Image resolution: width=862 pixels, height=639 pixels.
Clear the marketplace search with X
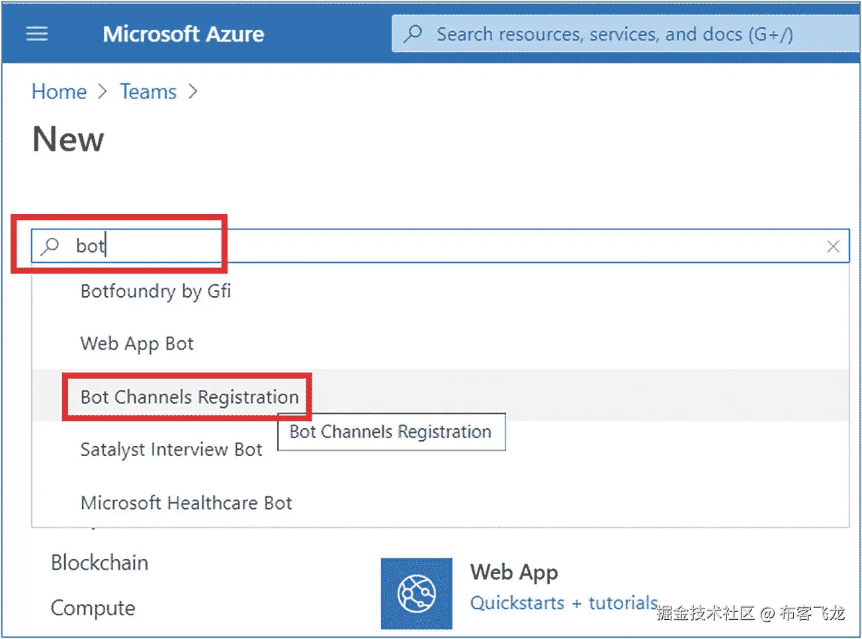point(833,246)
